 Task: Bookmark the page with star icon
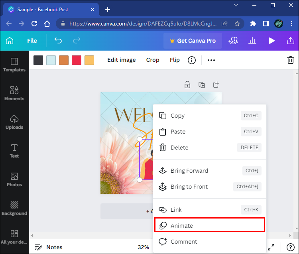point(237,24)
